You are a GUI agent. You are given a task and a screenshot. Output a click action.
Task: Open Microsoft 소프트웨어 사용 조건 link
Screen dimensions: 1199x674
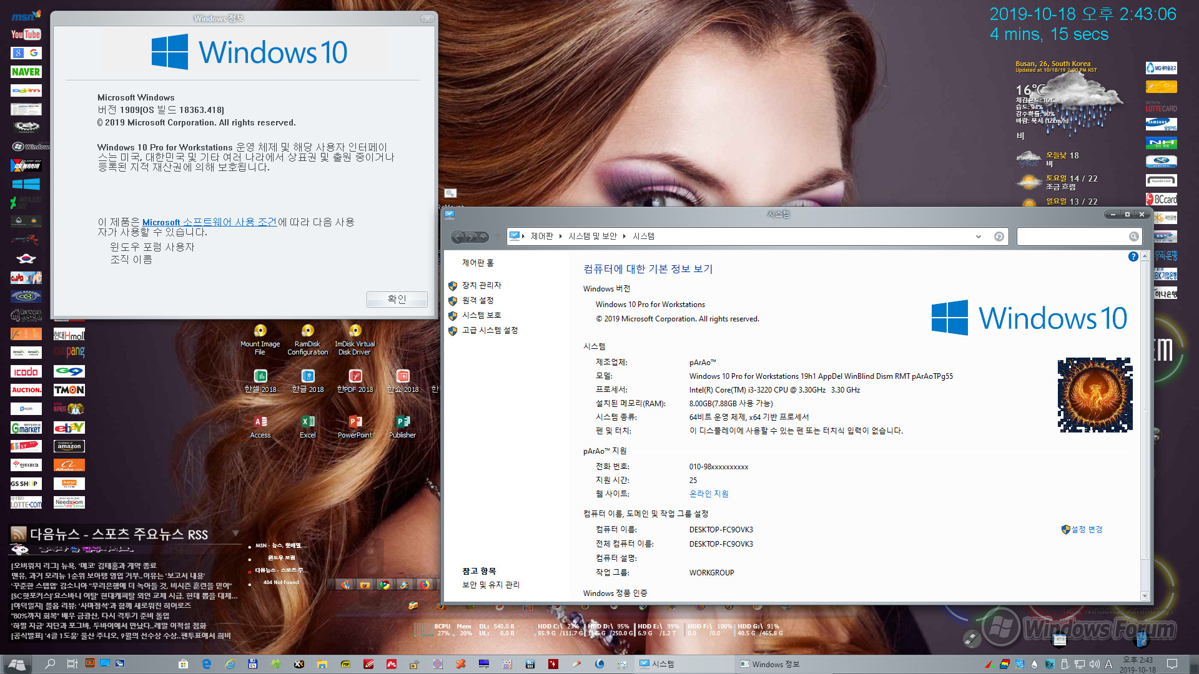click(x=209, y=222)
